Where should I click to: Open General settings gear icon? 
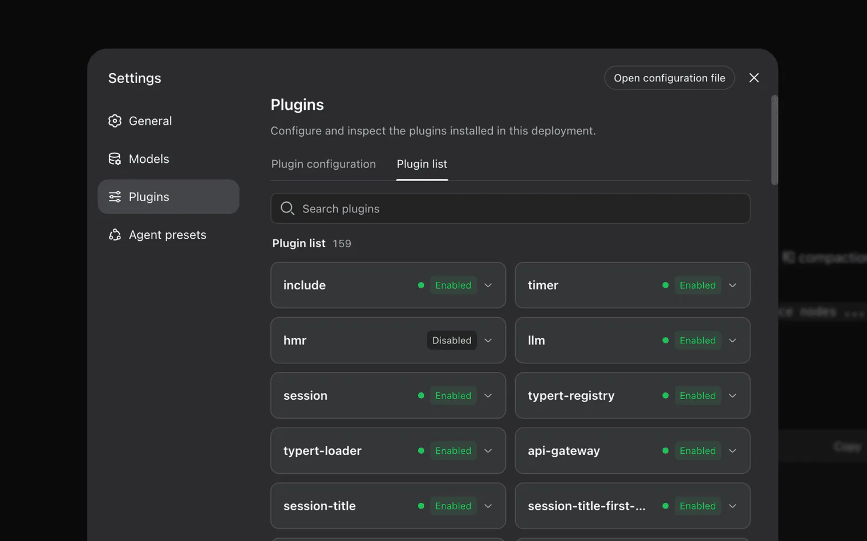coord(115,121)
